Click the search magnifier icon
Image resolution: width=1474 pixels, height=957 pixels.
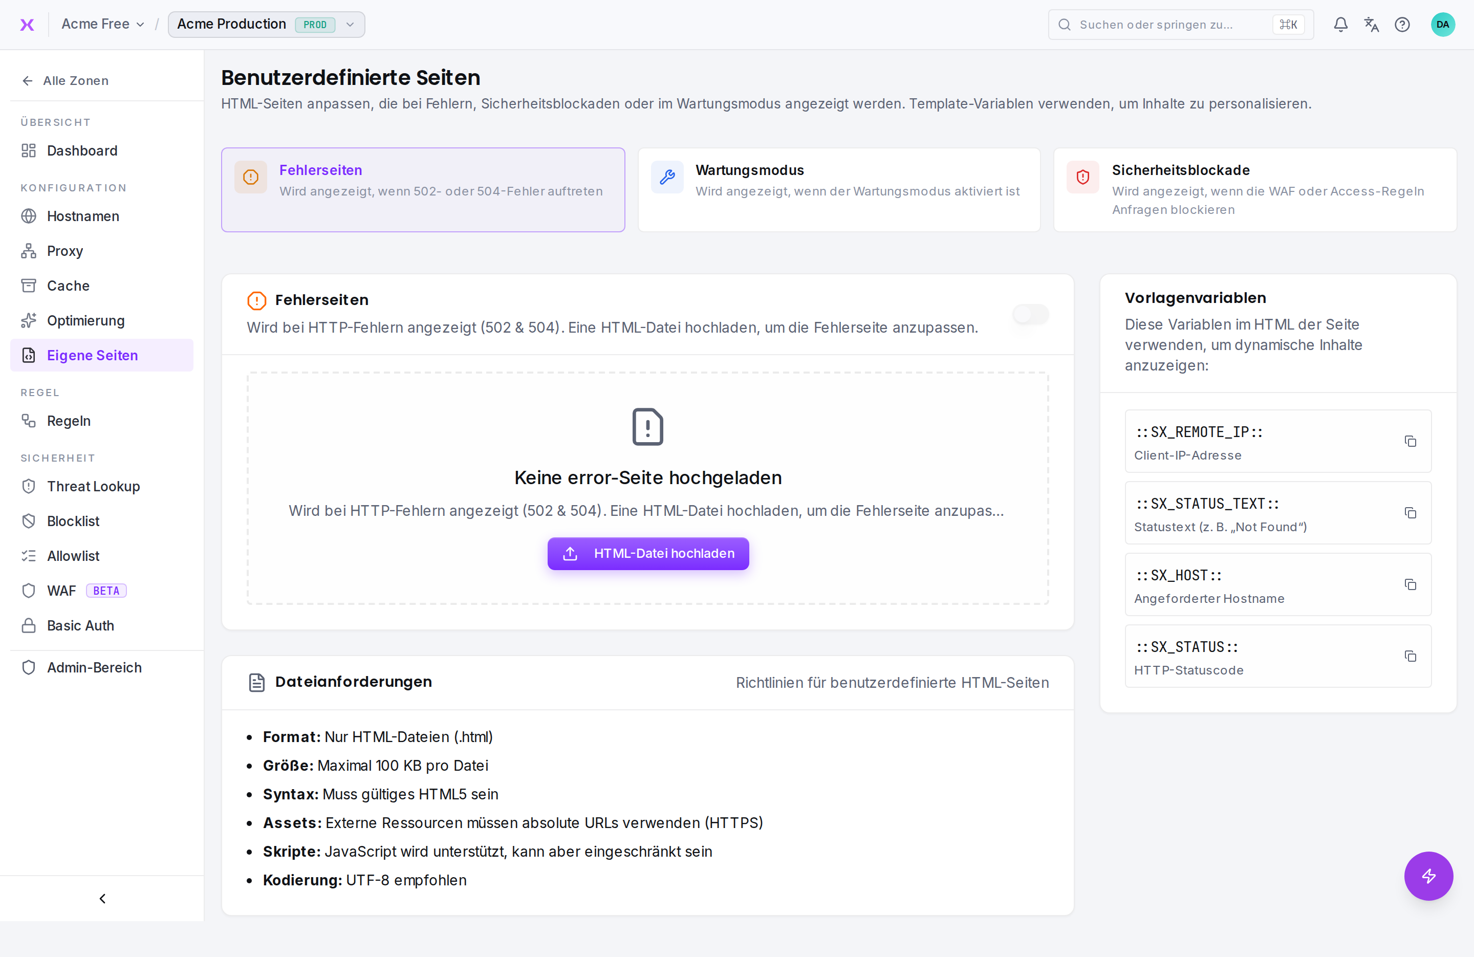pos(1064,25)
